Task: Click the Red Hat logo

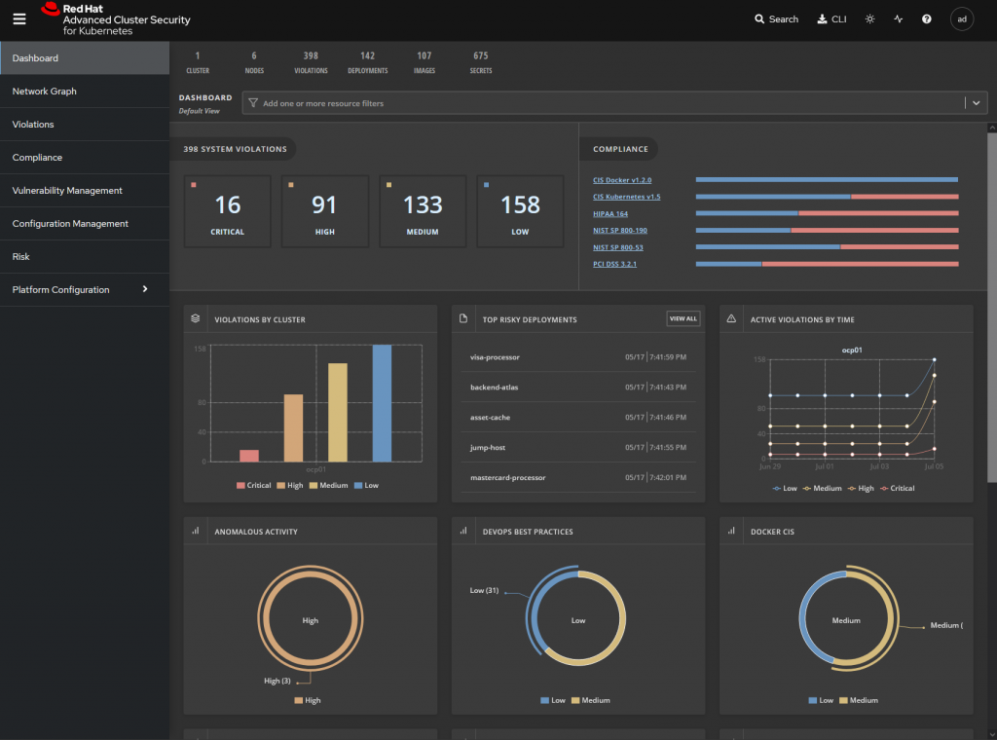Action: click(x=115, y=19)
